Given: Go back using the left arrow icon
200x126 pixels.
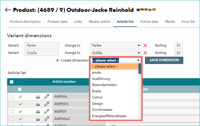Looking at the screenshot, I should coord(8,10).
